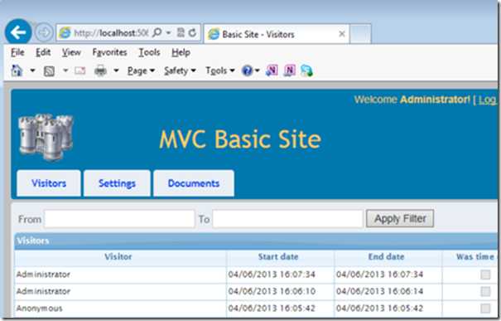Open the Help menu

[181, 52]
